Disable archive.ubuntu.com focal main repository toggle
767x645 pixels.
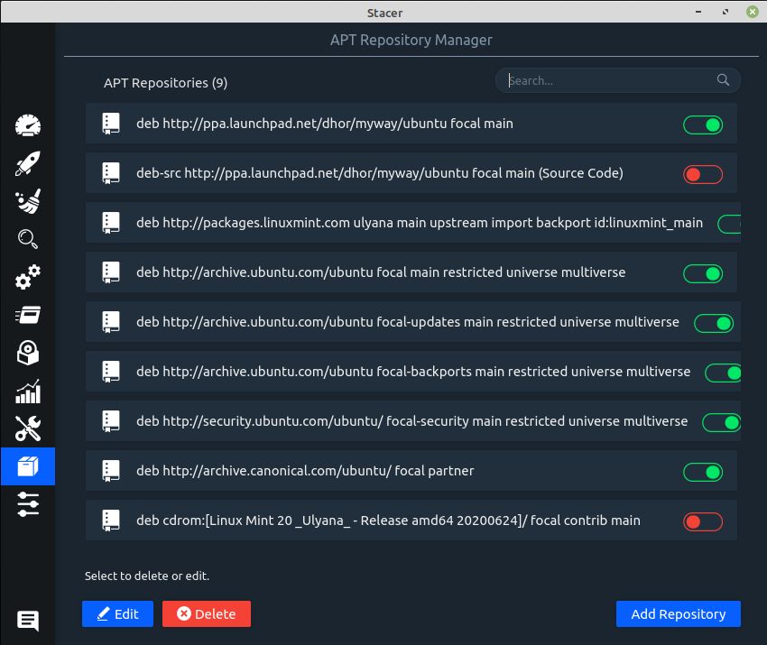(x=703, y=274)
